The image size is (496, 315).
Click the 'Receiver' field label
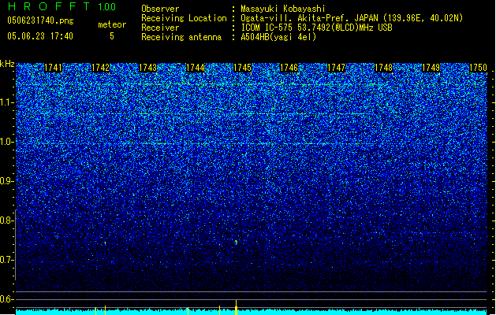coord(160,28)
